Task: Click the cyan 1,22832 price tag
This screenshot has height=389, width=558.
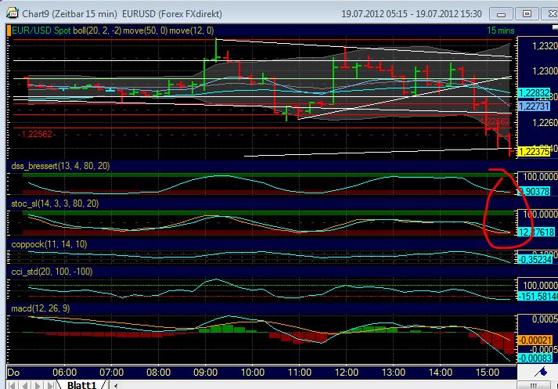Action: click(x=534, y=93)
